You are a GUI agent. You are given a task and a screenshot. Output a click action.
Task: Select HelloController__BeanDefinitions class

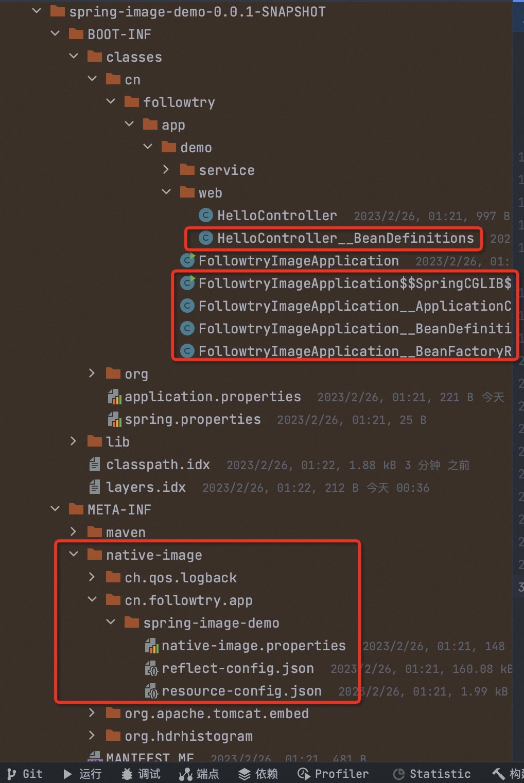click(345, 238)
